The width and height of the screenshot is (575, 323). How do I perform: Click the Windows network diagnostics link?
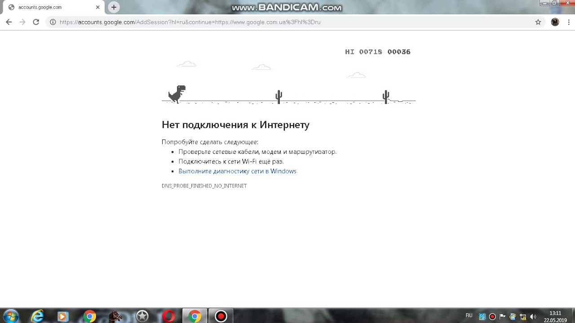(x=237, y=171)
